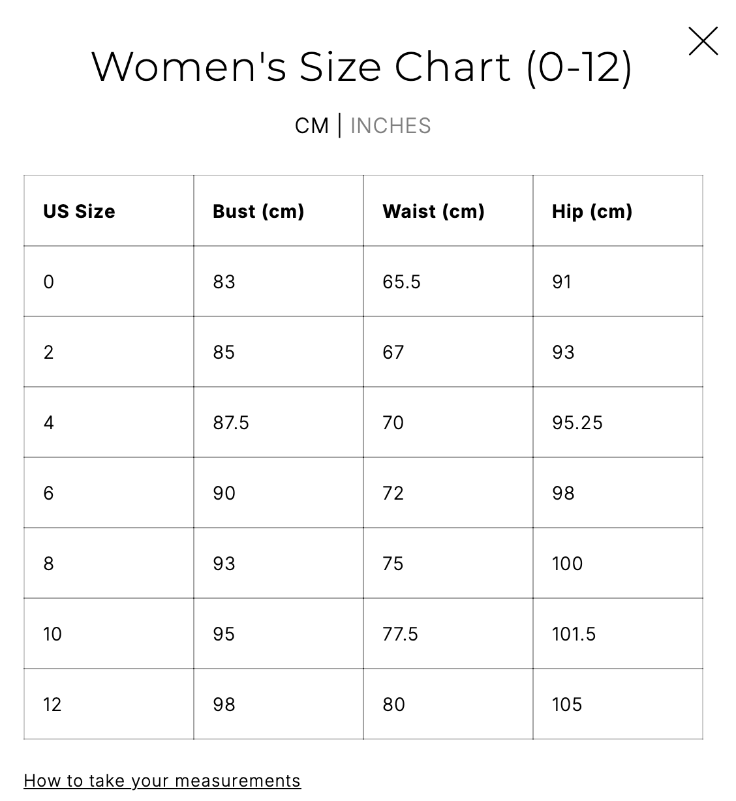736x801 pixels.
Task: Select the US size 10 cell
Action: pos(52,634)
